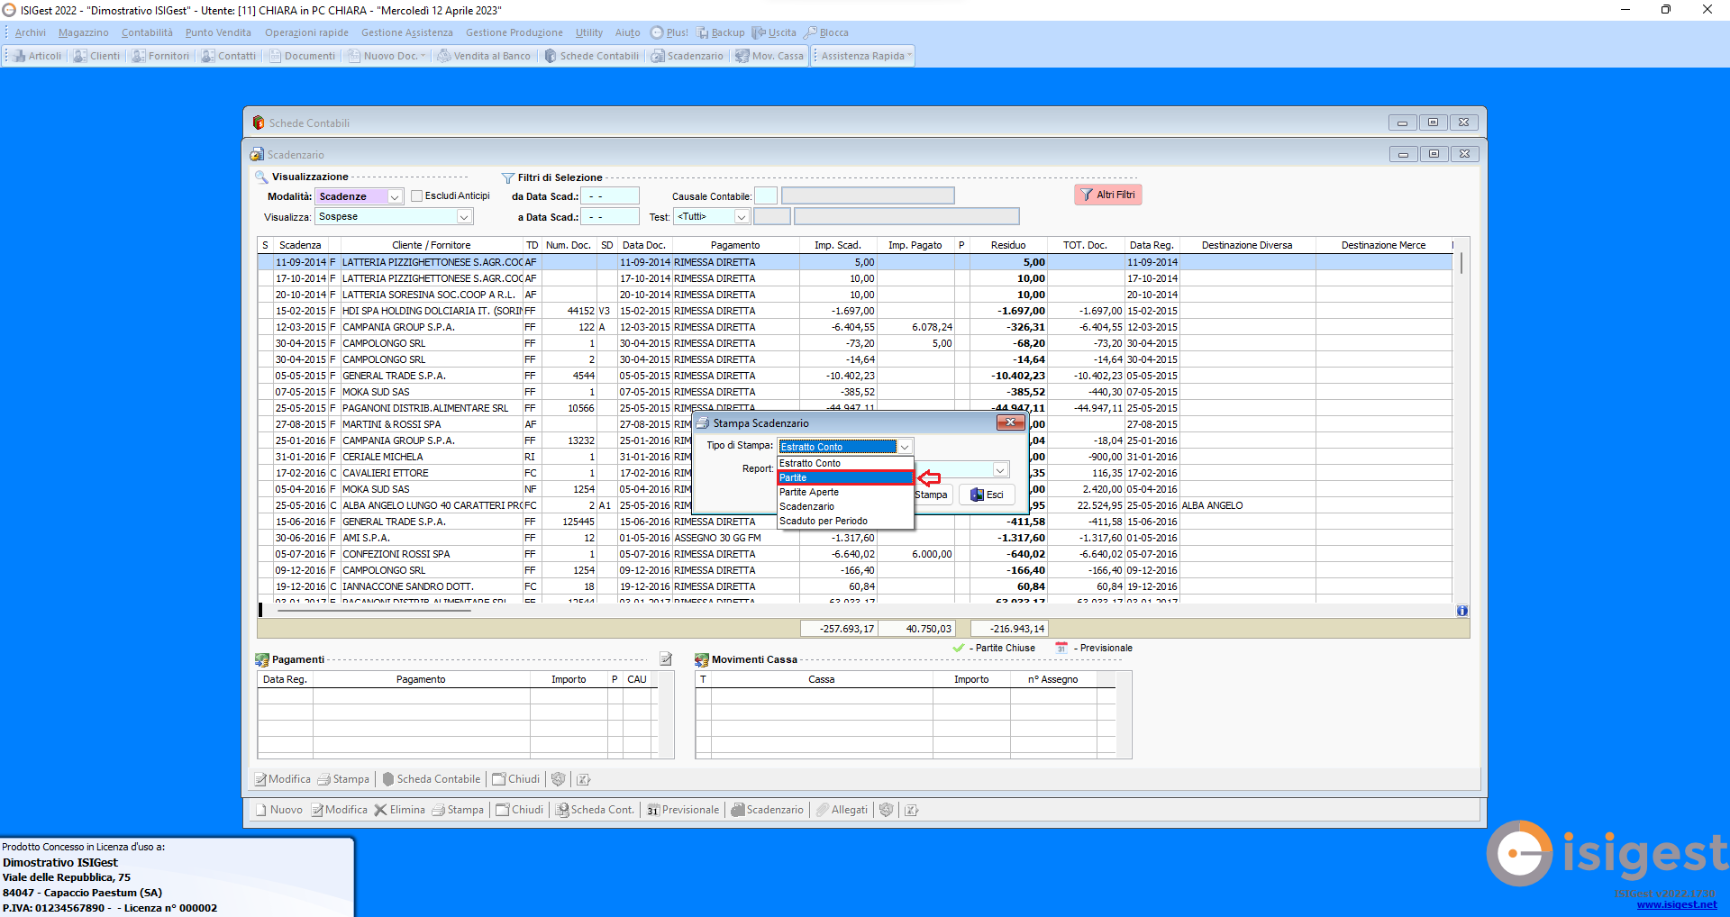Click Modifica in the Scadenzario window toolbar
Screen dimensions: 1730x917
tap(283, 779)
